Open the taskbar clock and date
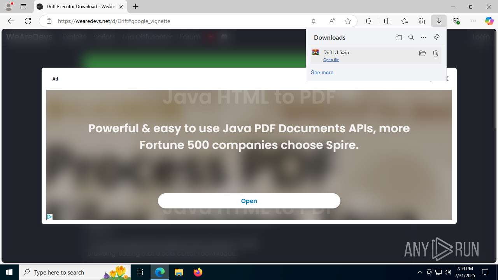498x280 pixels. pyautogui.click(x=465, y=272)
